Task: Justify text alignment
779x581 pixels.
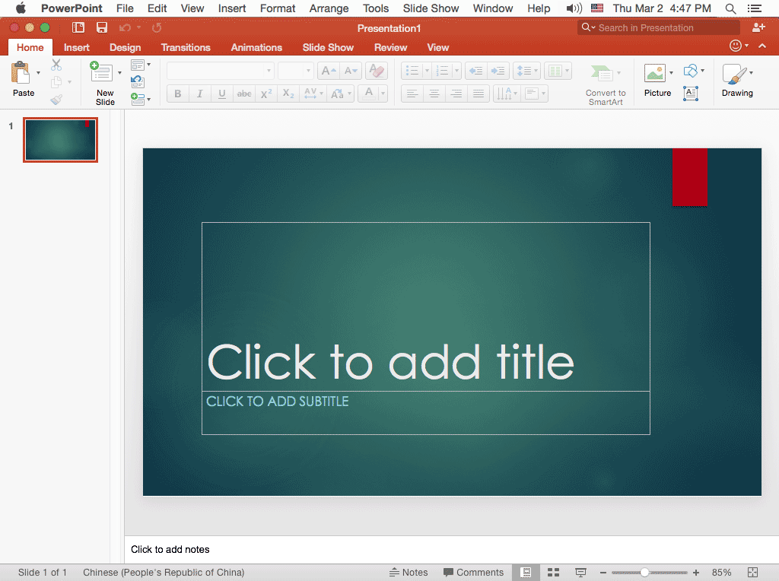Action: tap(478, 94)
